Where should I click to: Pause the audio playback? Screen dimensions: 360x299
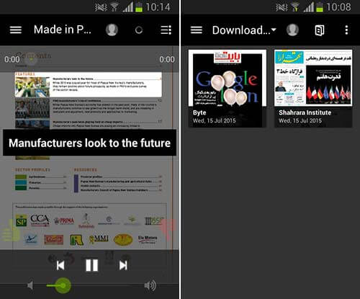click(x=91, y=265)
